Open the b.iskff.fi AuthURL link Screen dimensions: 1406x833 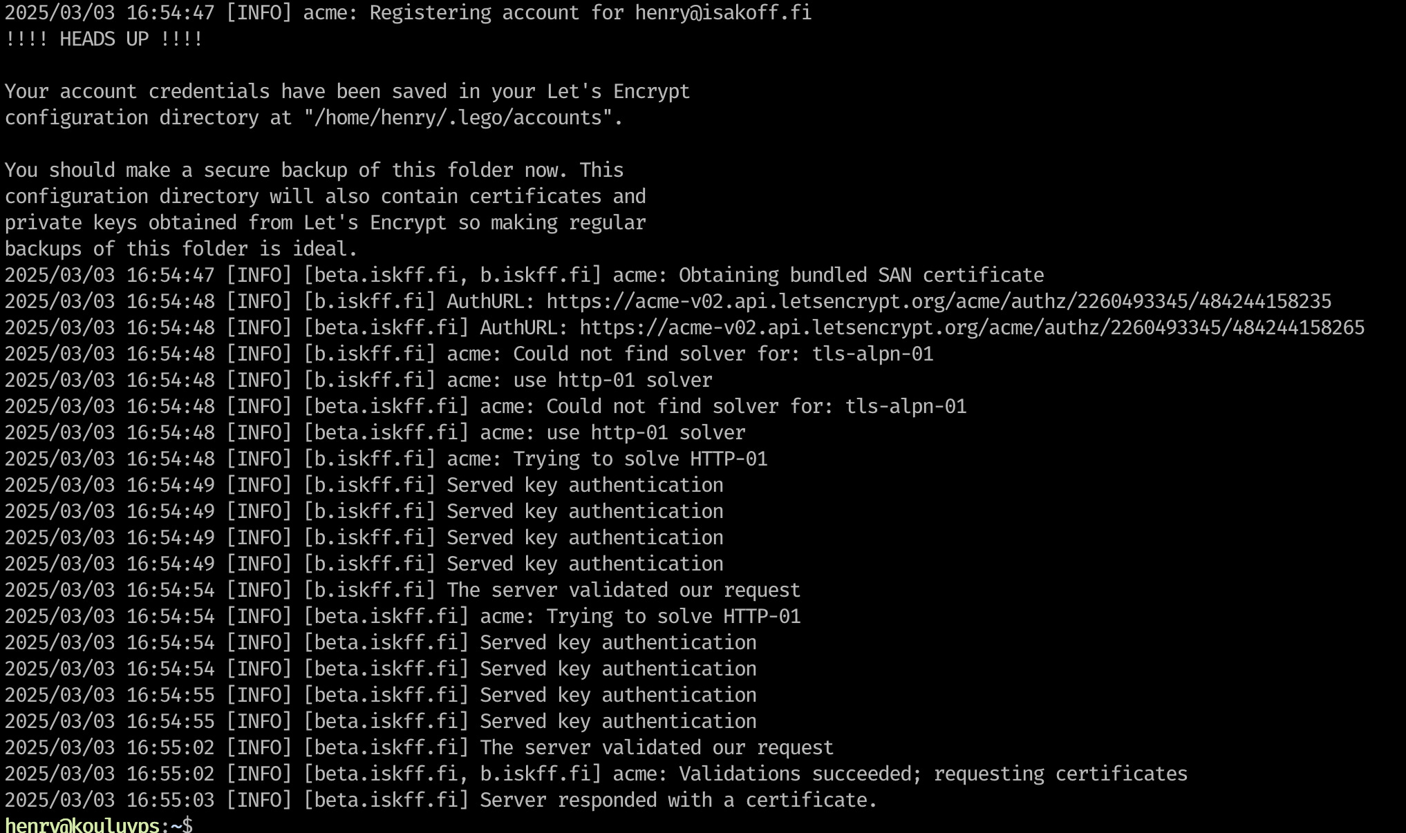pyautogui.click(x=938, y=302)
